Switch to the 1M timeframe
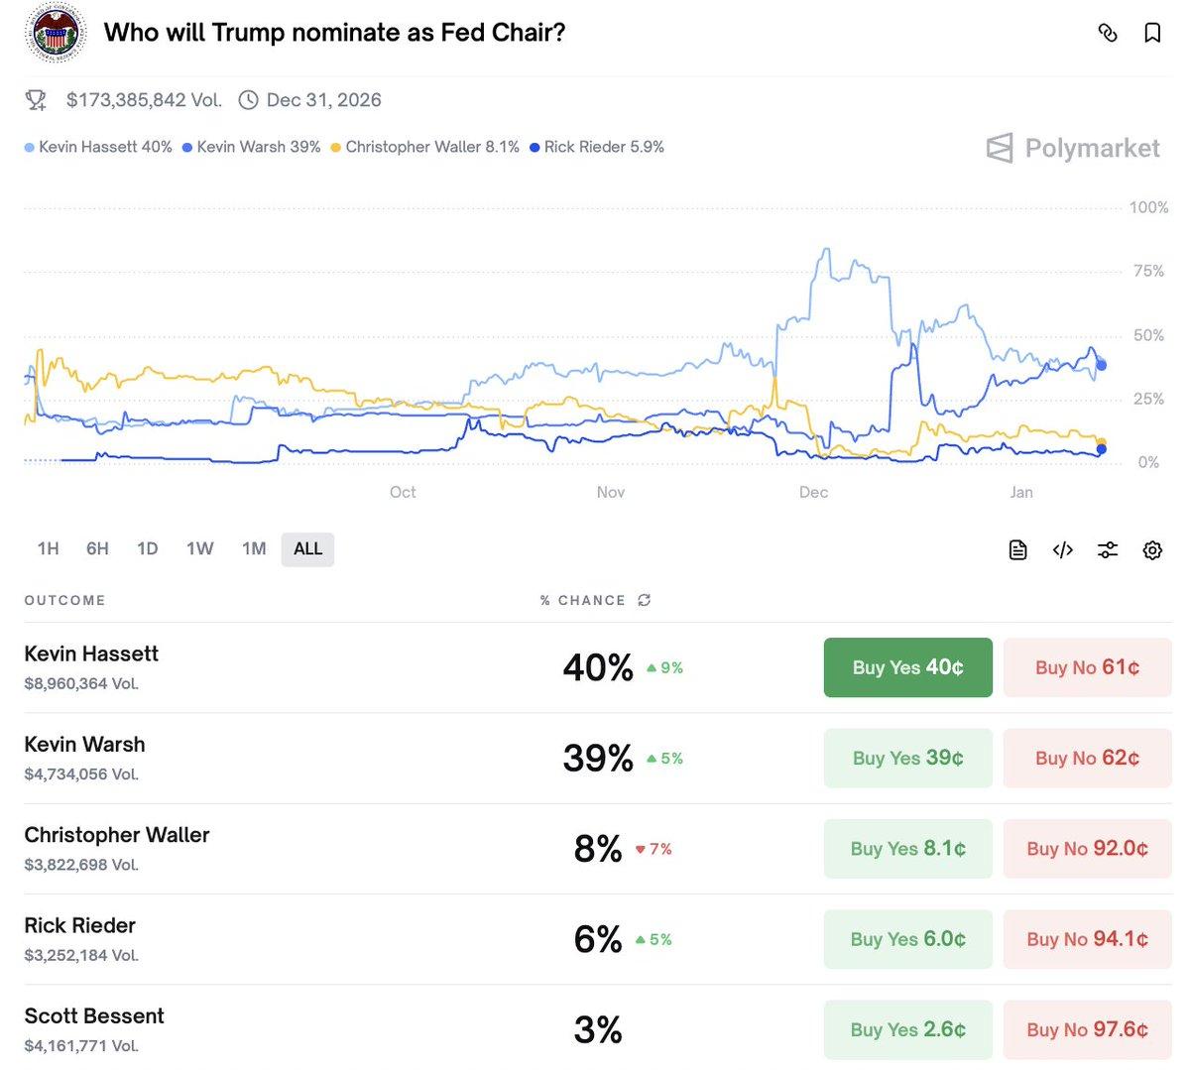1190x1070 pixels. 254,548
